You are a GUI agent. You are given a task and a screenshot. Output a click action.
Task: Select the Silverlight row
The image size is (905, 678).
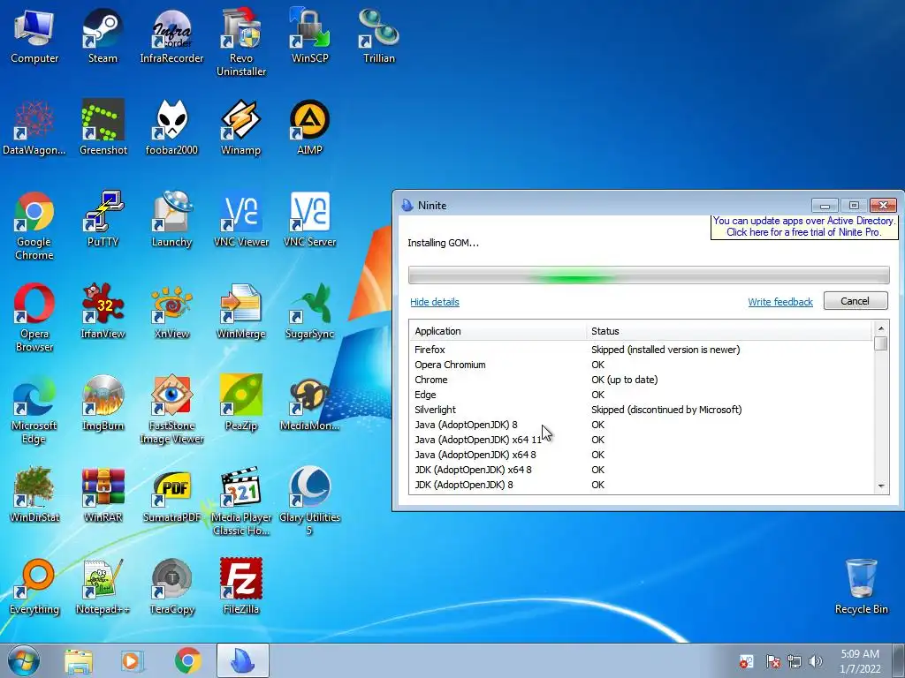[642, 410]
